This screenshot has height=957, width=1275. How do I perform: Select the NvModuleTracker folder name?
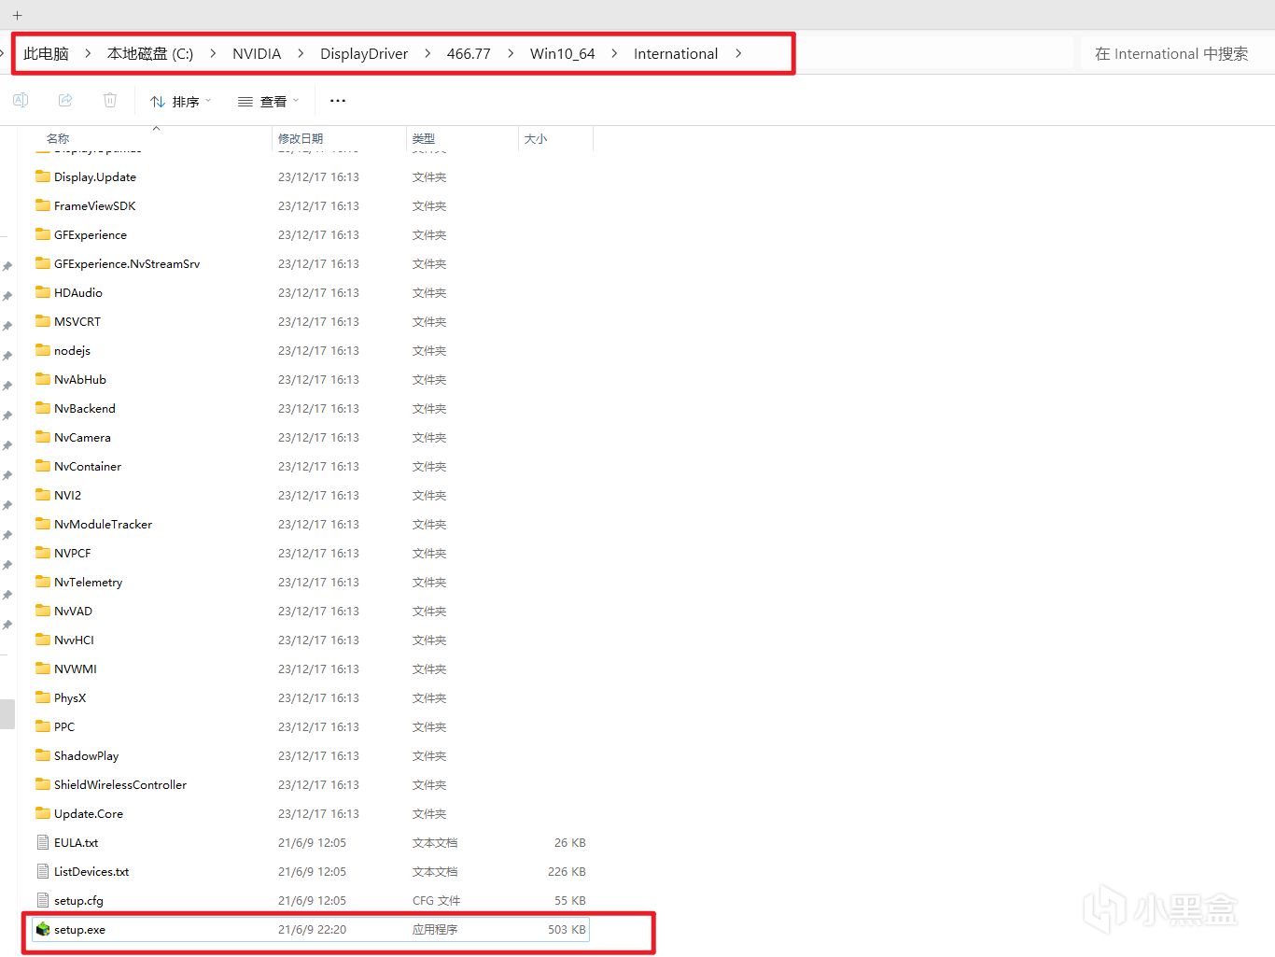(x=103, y=524)
